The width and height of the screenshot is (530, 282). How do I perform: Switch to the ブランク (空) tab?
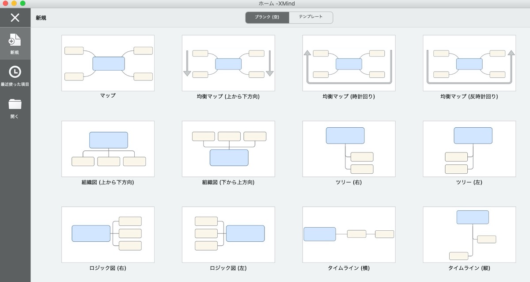click(267, 17)
